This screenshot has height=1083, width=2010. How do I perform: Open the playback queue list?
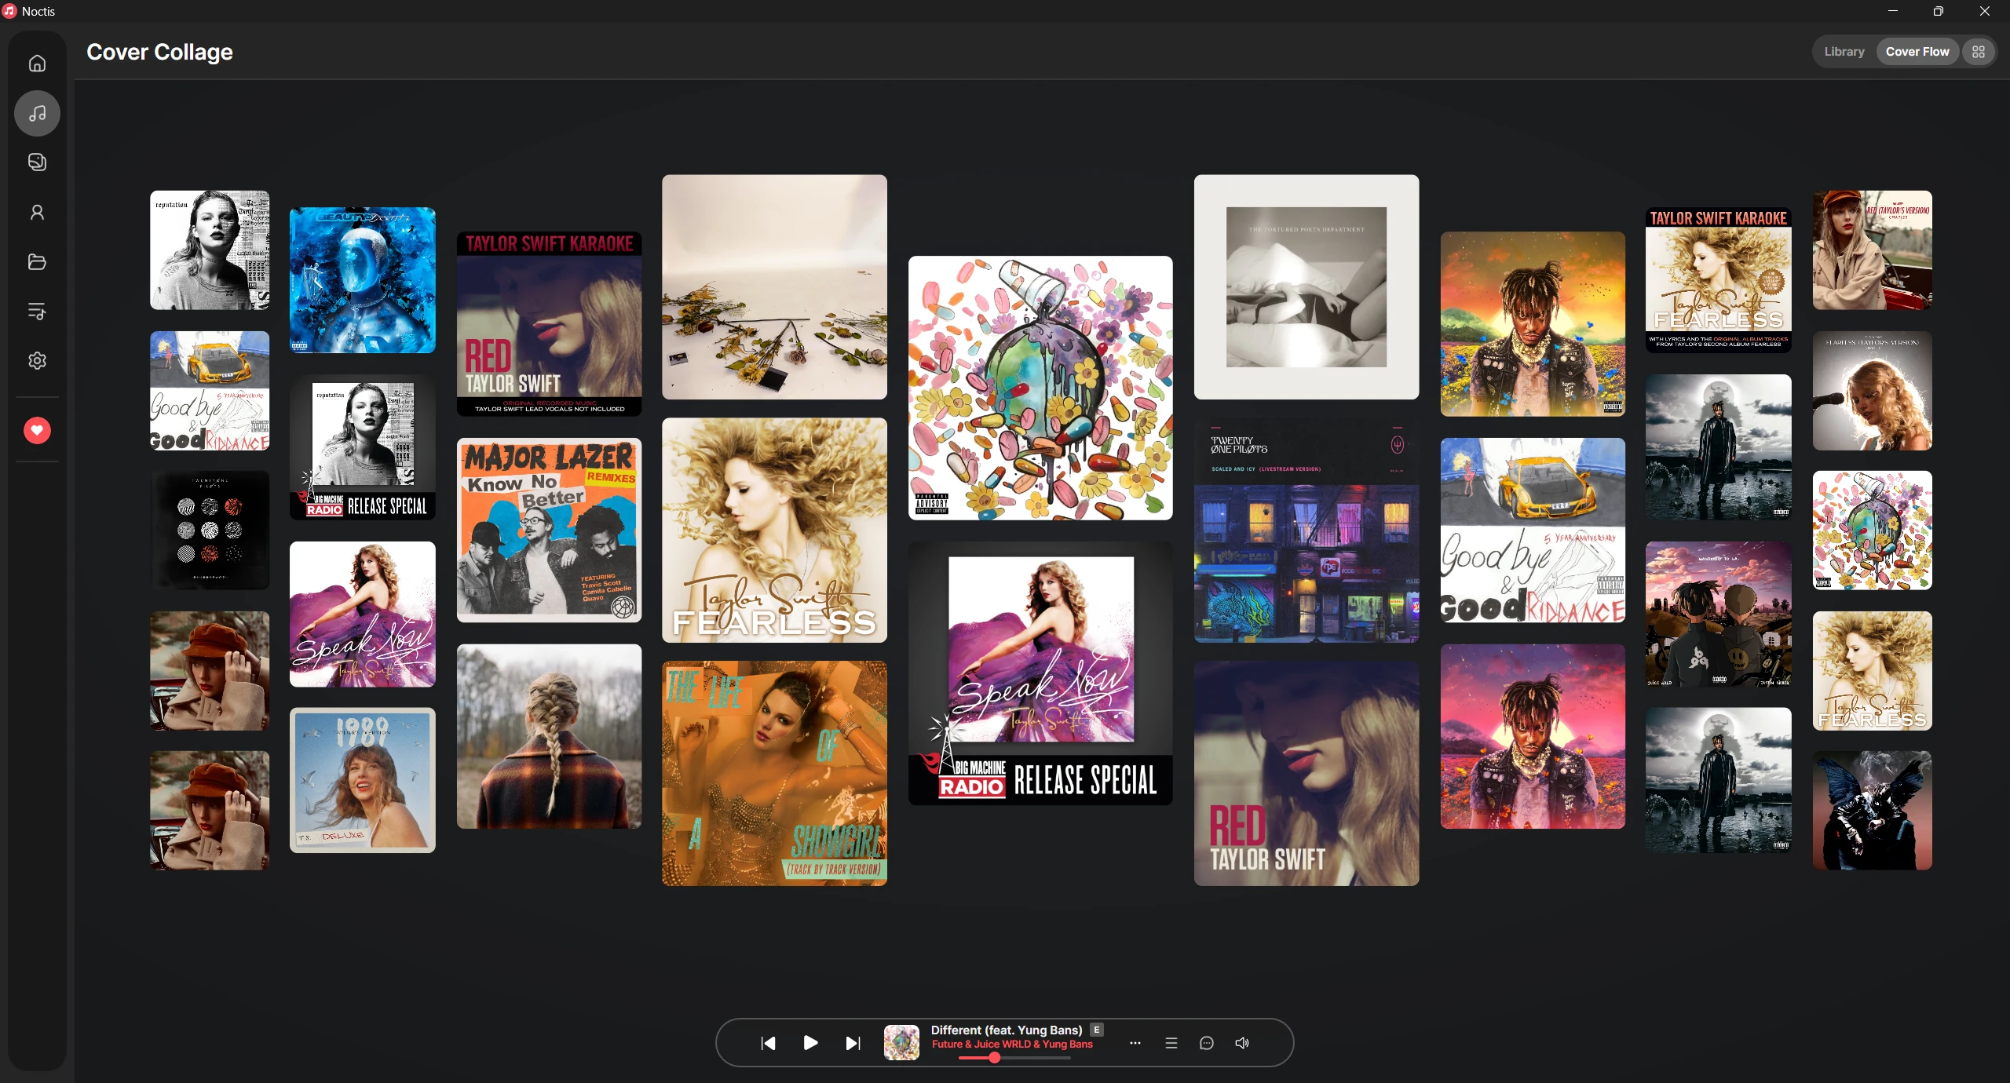(x=1171, y=1043)
